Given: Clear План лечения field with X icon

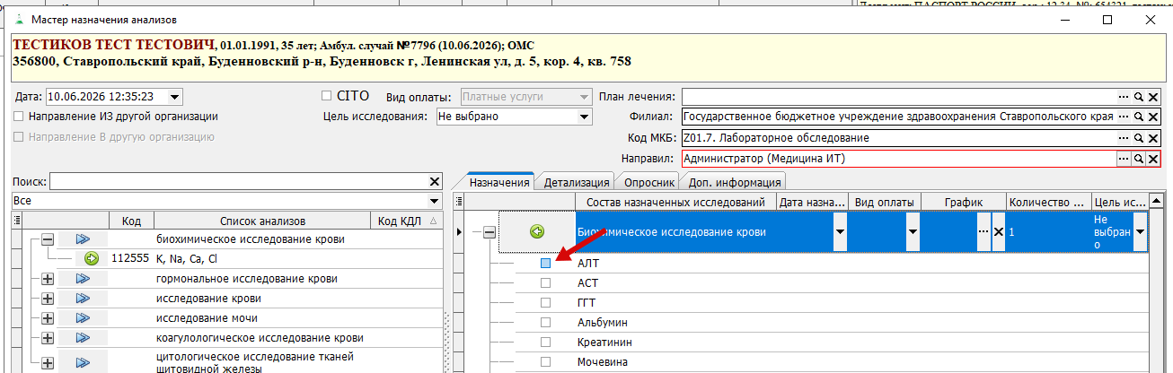Looking at the screenshot, I should tap(1153, 97).
